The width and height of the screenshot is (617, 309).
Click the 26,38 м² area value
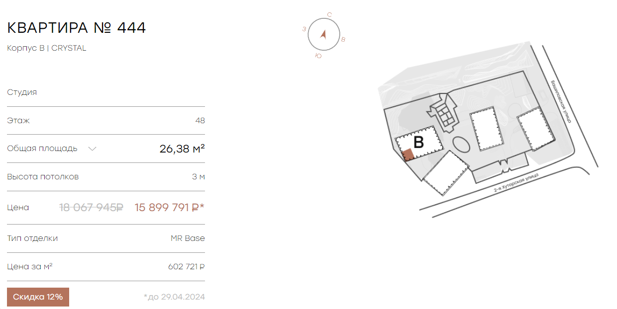[182, 149]
